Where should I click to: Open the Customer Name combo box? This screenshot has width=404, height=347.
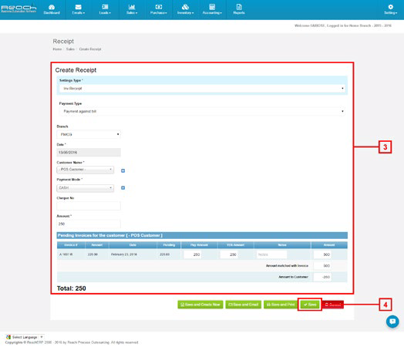[x=85, y=170]
